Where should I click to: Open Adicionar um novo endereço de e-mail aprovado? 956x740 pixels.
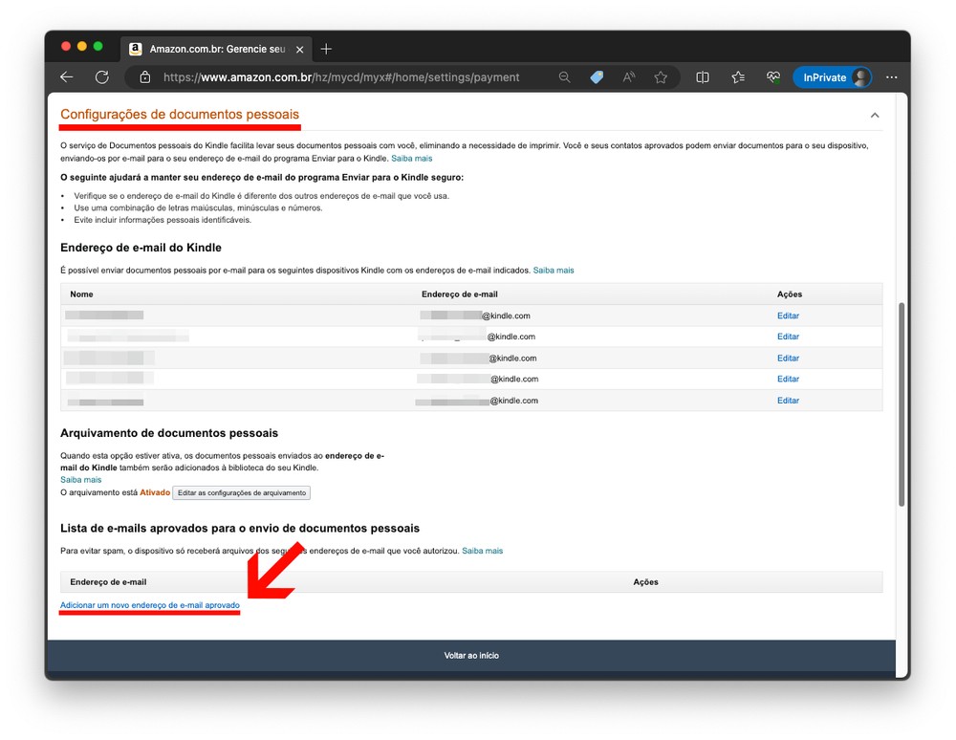tap(149, 605)
